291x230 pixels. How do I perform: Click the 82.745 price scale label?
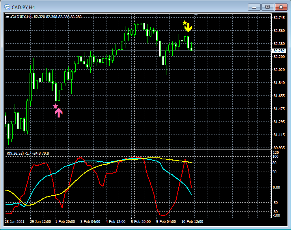(x=279, y=18)
